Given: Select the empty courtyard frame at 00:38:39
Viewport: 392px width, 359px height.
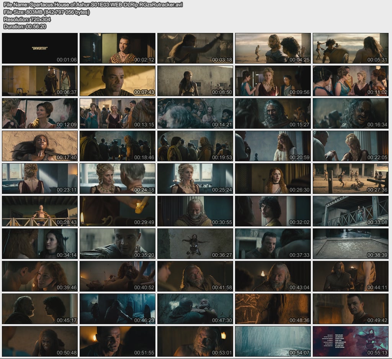Looking at the screenshot, I should pyautogui.click(x=351, y=244).
